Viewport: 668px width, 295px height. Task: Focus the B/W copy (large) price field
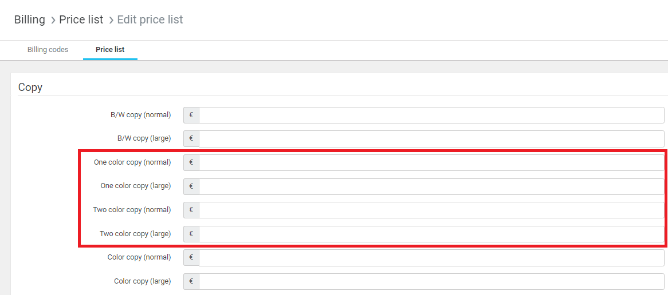click(x=431, y=138)
